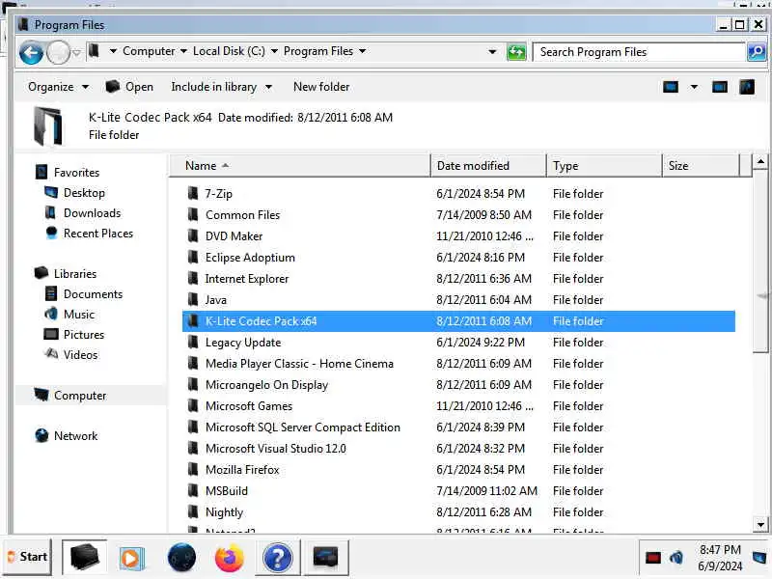
Task: Open the address bar history dropdown
Action: click(492, 52)
